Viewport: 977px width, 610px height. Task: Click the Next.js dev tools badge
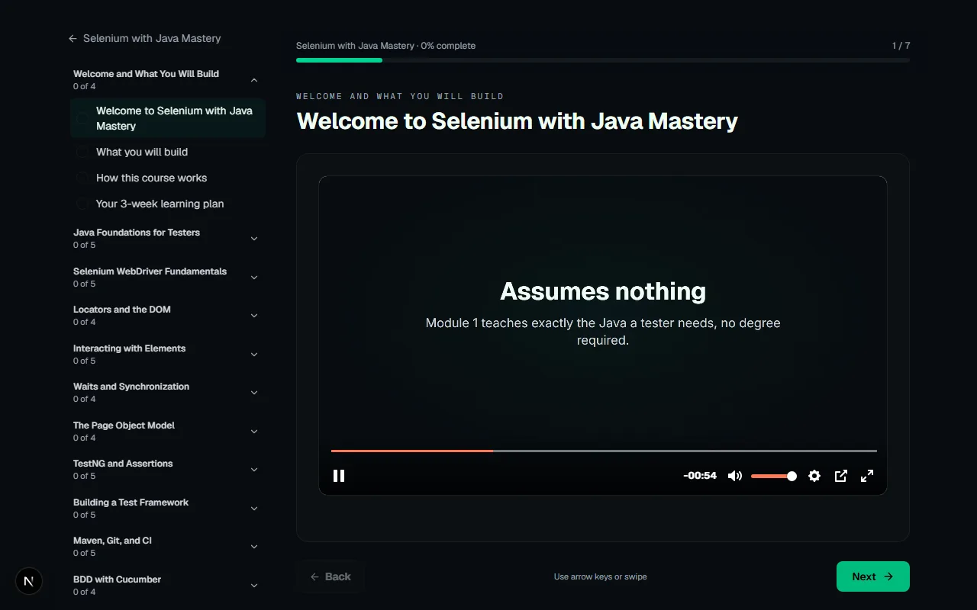[x=29, y=581]
